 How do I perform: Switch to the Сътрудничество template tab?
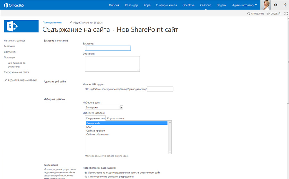tap(95, 118)
